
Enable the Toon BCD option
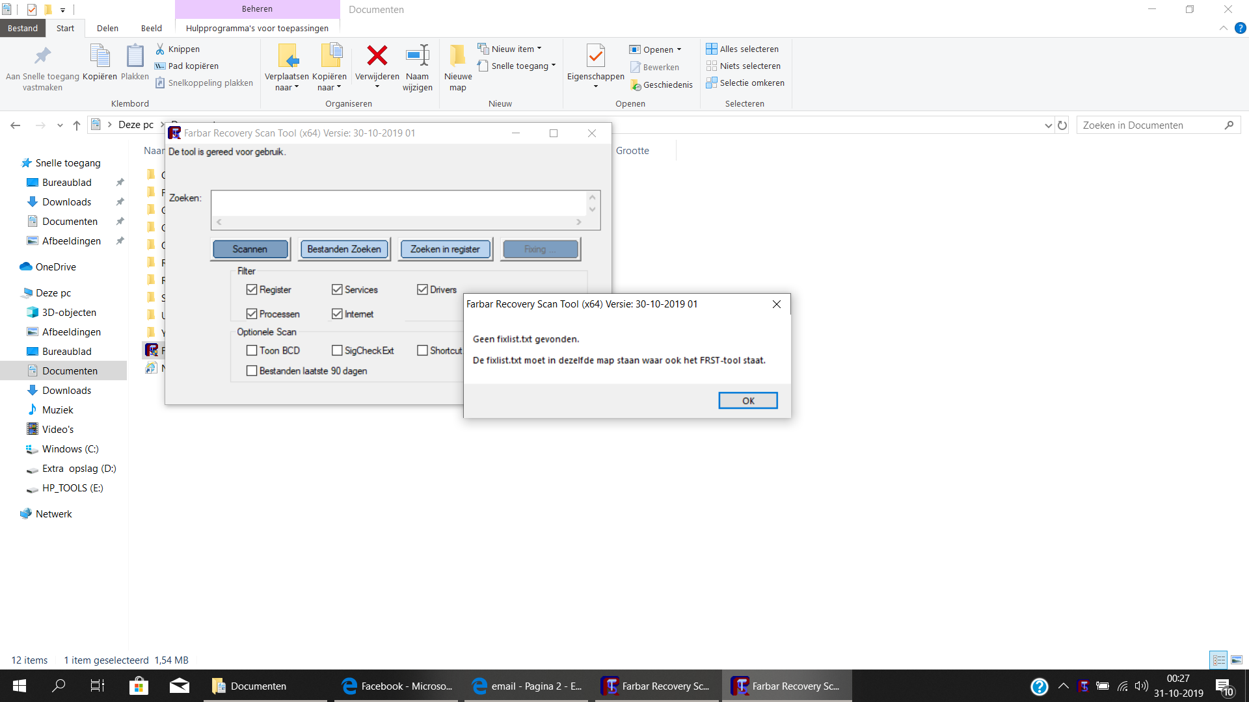click(252, 350)
